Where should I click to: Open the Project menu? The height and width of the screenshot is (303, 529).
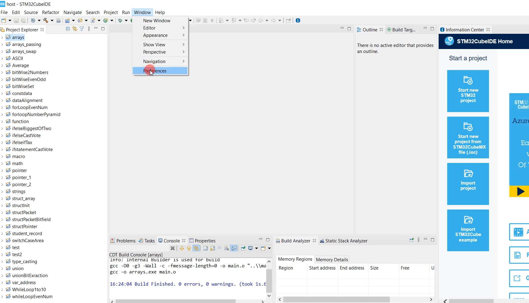coord(111,12)
